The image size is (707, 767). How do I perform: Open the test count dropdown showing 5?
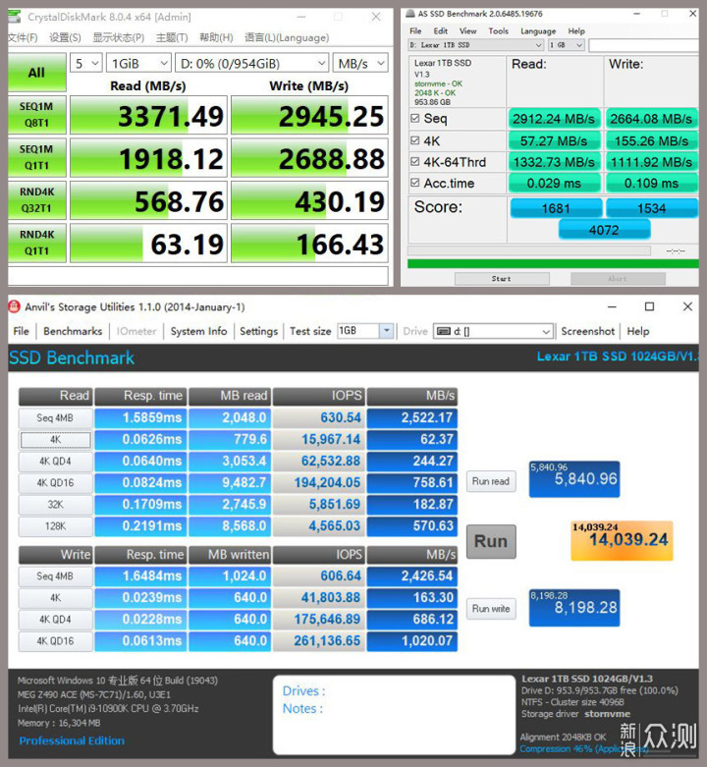86,63
